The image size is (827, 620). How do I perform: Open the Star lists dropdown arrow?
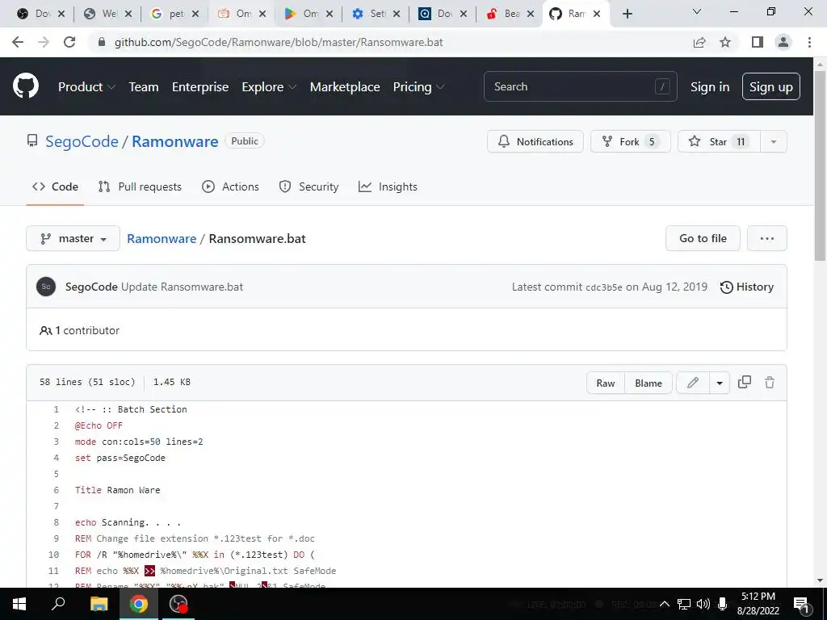point(774,141)
